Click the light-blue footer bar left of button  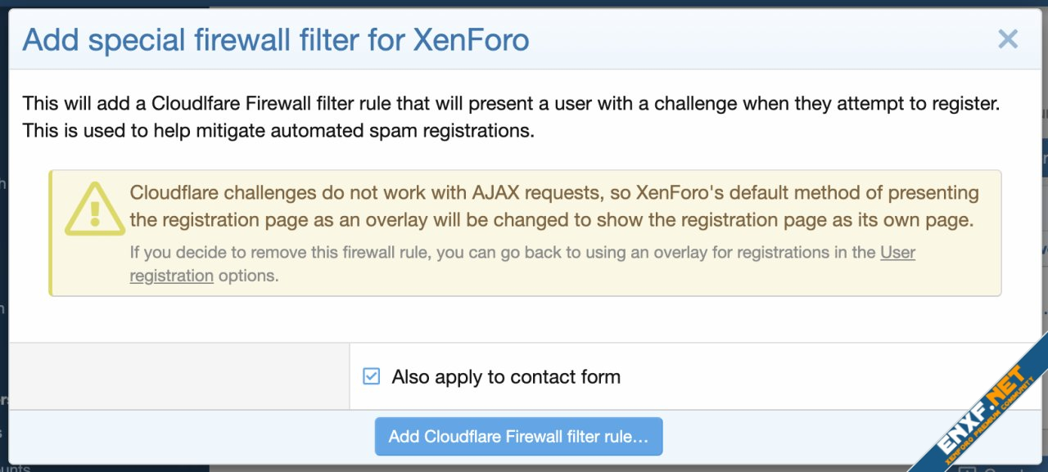point(188,436)
